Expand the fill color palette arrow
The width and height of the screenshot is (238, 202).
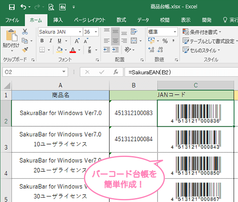tap(66, 50)
